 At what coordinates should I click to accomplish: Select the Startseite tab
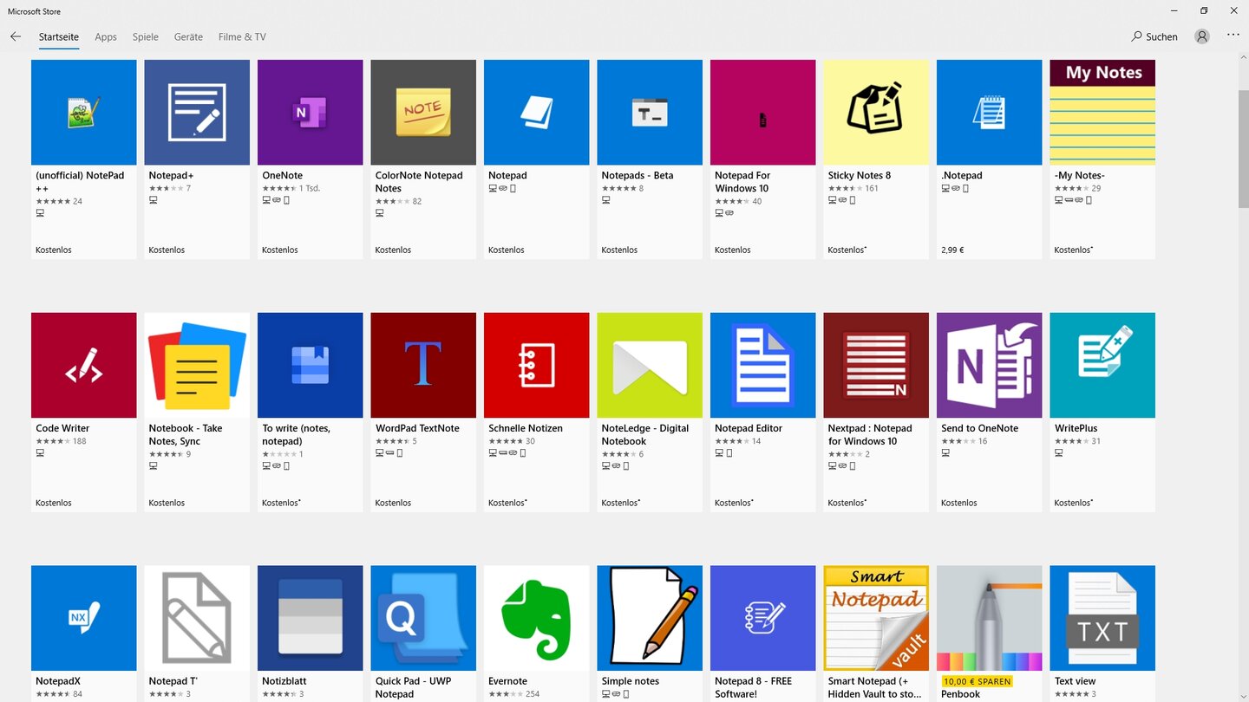(x=58, y=36)
